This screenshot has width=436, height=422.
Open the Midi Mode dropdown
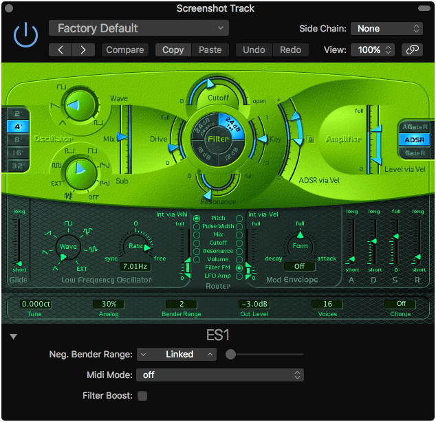(220, 375)
